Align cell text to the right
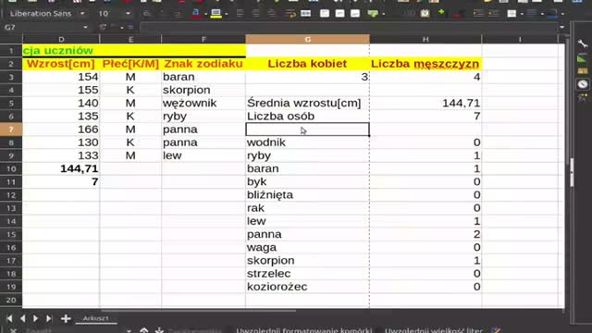This screenshot has height=333, width=592. click(271, 14)
